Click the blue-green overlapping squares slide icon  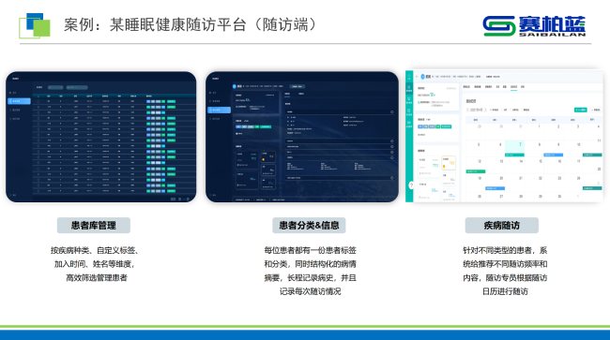pos(35,25)
